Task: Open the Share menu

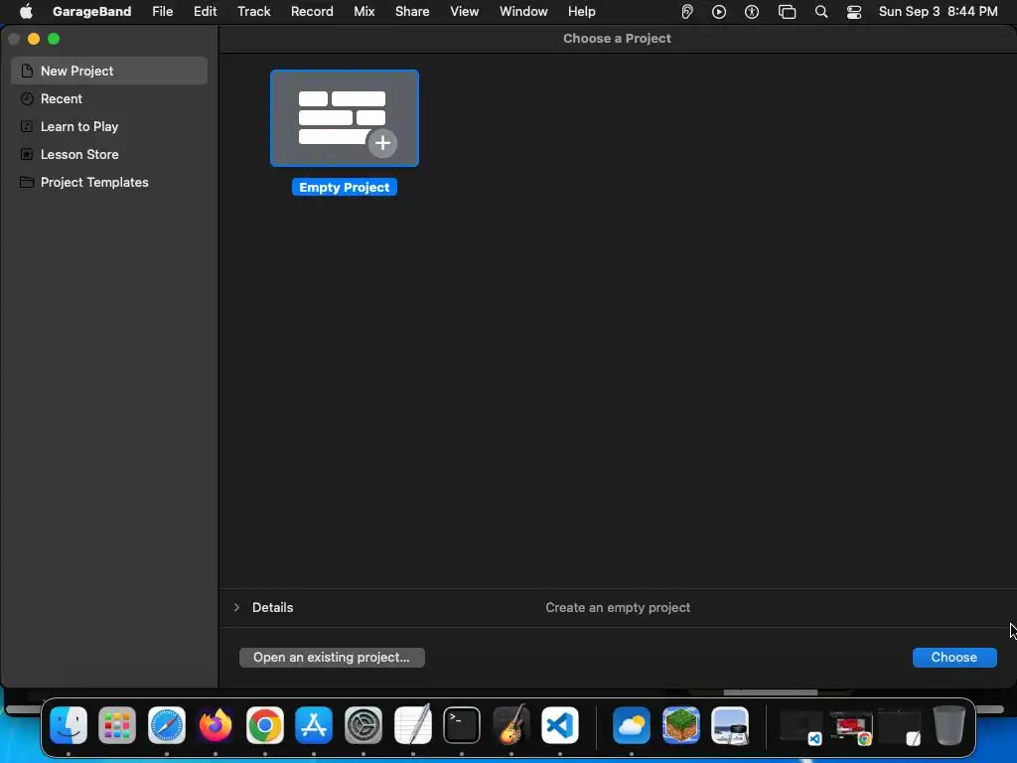Action: 412,12
